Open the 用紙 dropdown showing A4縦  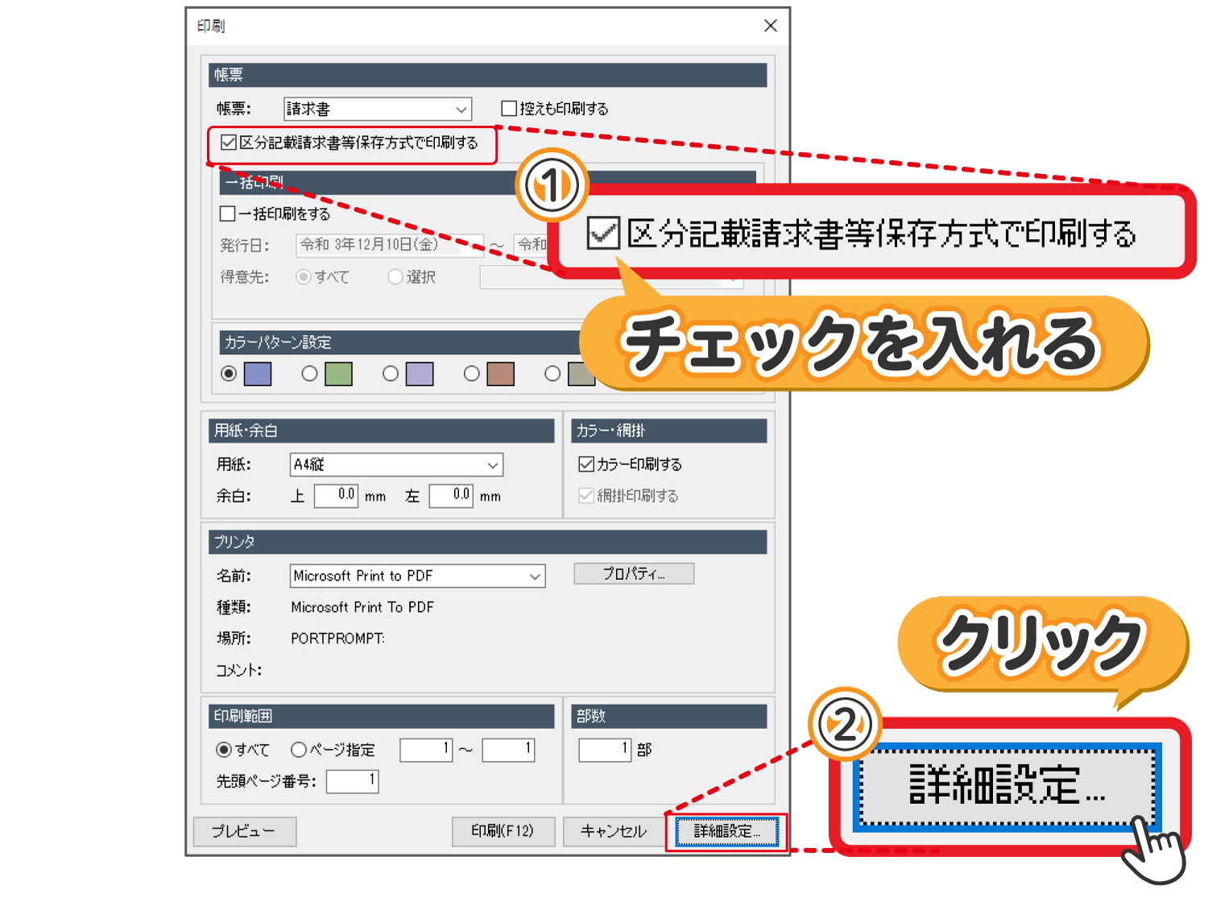pos(396,465)
